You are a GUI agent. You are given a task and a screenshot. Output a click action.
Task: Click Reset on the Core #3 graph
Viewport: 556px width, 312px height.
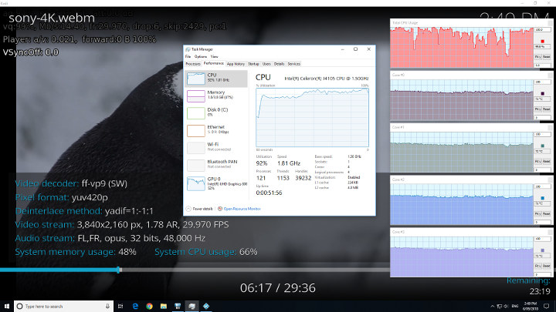(547, 266)
